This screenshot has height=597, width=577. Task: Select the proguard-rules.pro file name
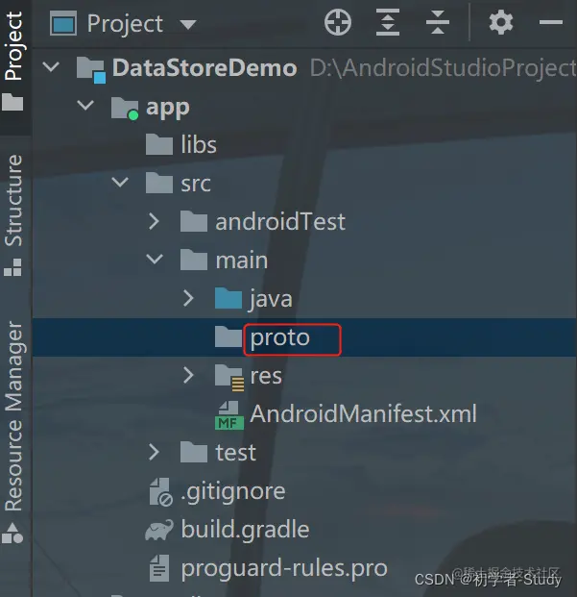(x=284, y=569)
